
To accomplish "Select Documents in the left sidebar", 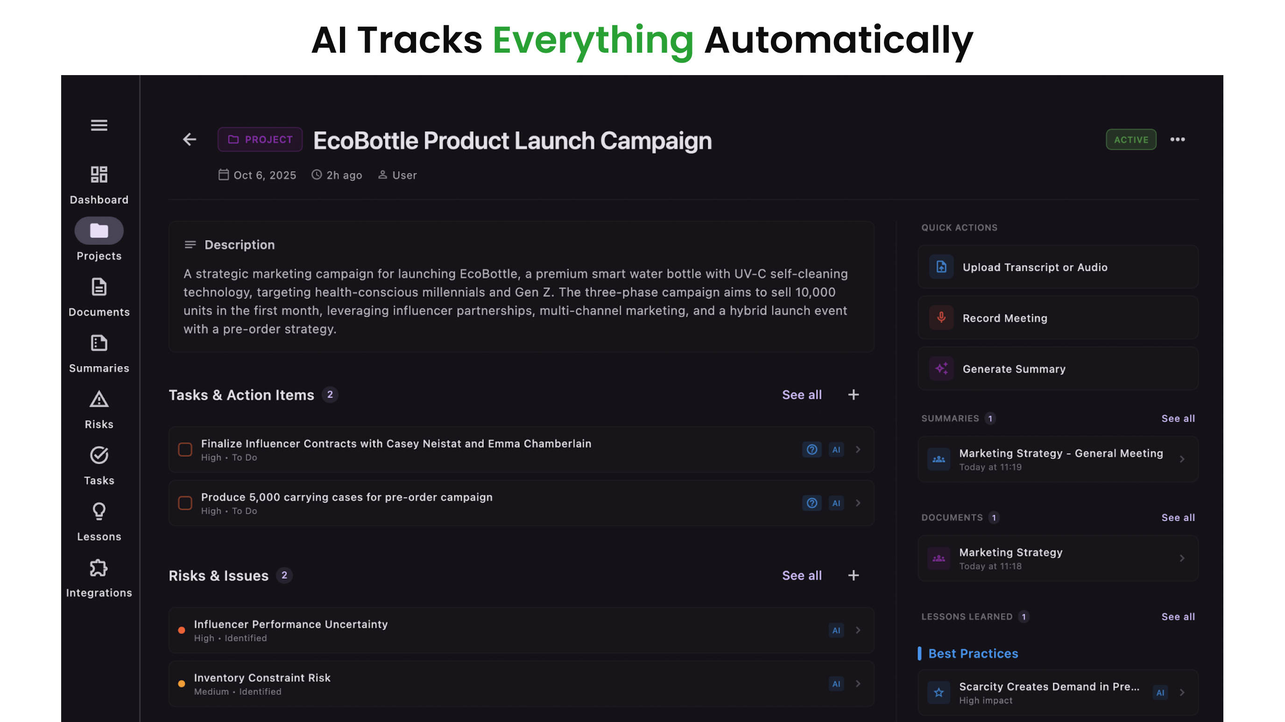I will point(99,287).
